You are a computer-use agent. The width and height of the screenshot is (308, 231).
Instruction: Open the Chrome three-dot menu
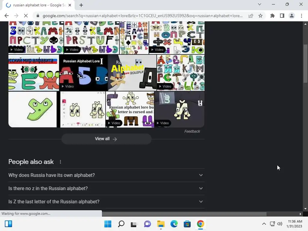301,16
